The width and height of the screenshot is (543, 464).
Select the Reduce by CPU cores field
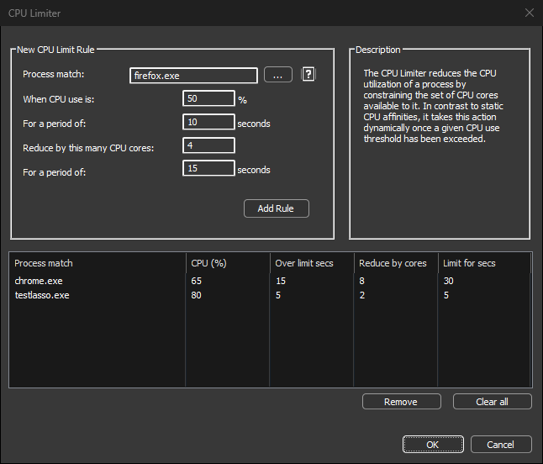pyautogui.click(x=208, y=145)
